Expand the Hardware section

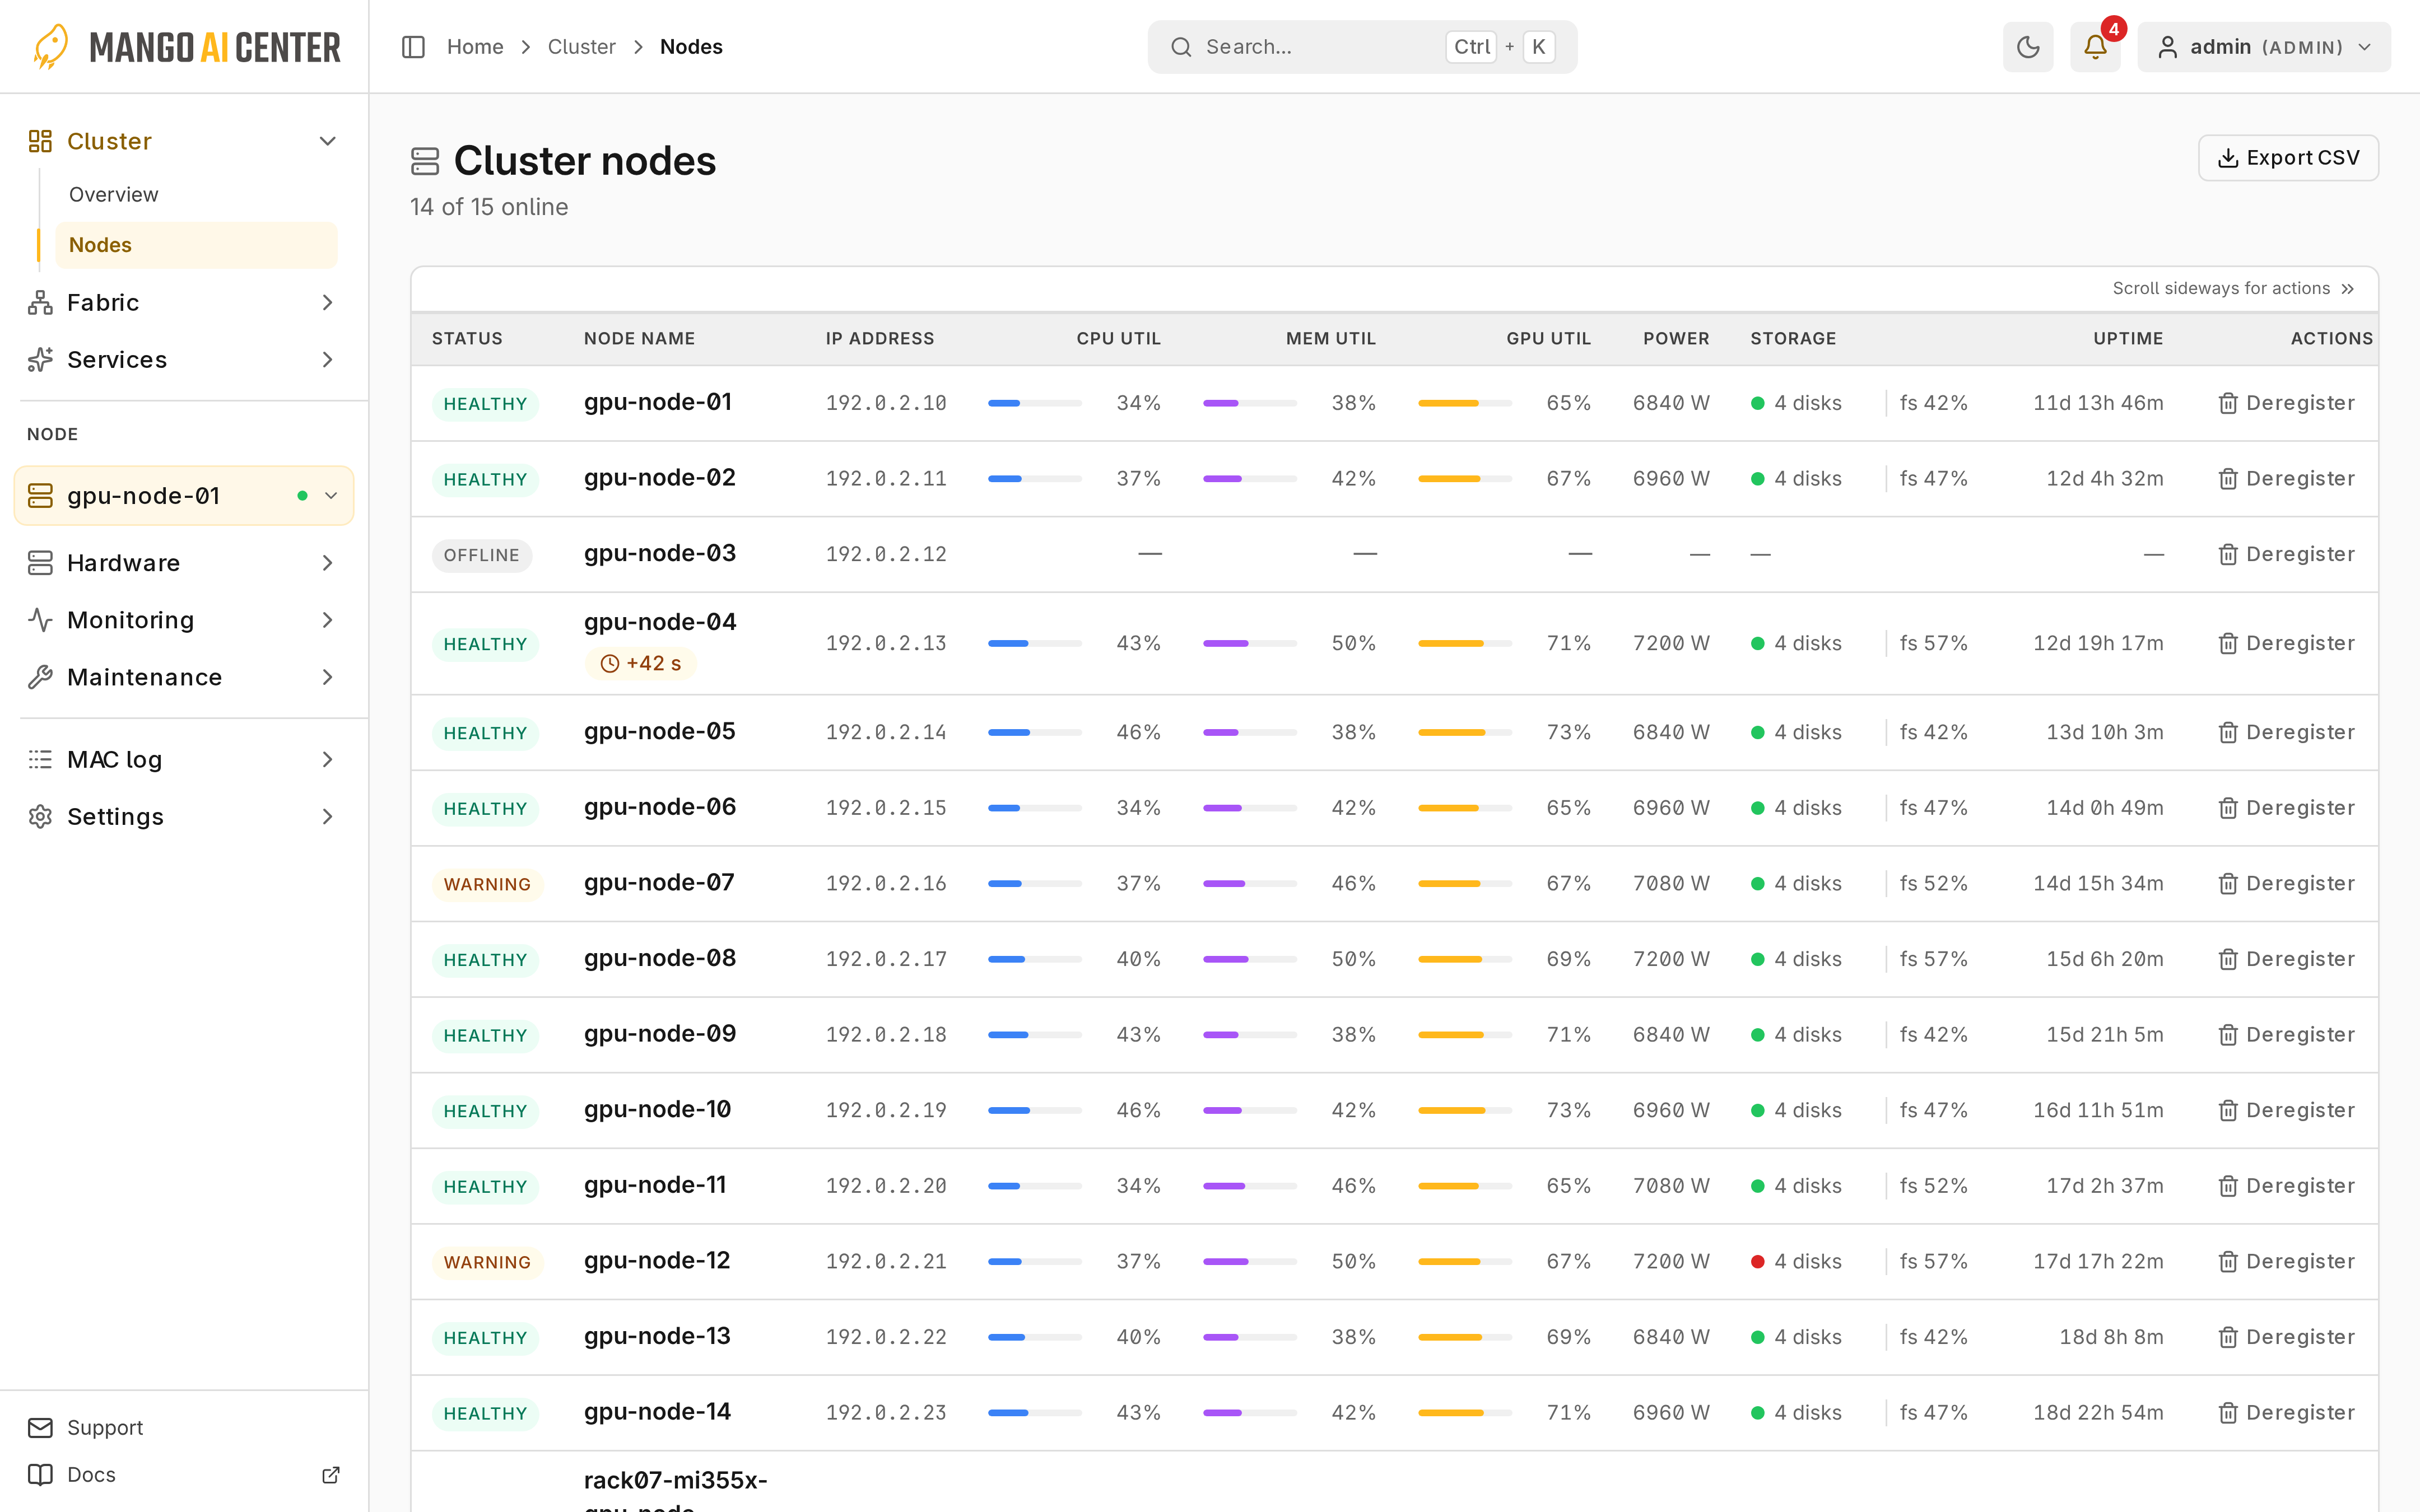tap(184, 563)
